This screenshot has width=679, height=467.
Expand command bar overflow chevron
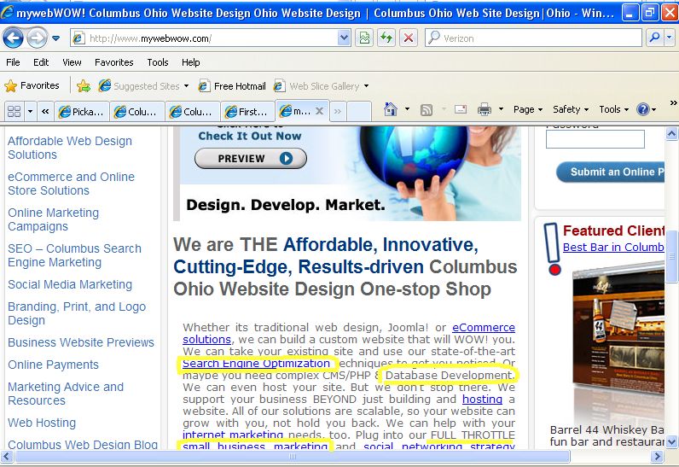pyautogui.click(x=673, y=103)
